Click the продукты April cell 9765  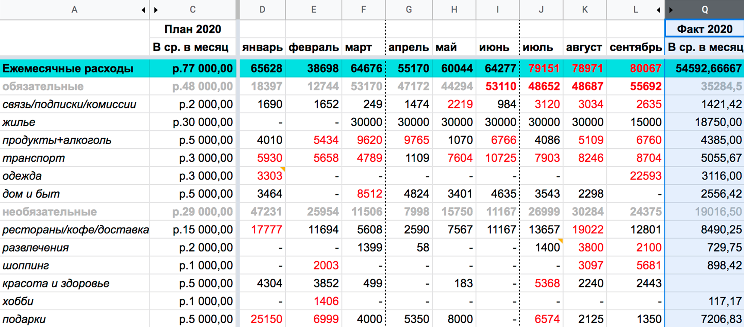(x=409, y=140)
